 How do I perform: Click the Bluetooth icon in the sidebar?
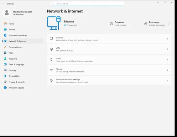click(x=5, y=35)
